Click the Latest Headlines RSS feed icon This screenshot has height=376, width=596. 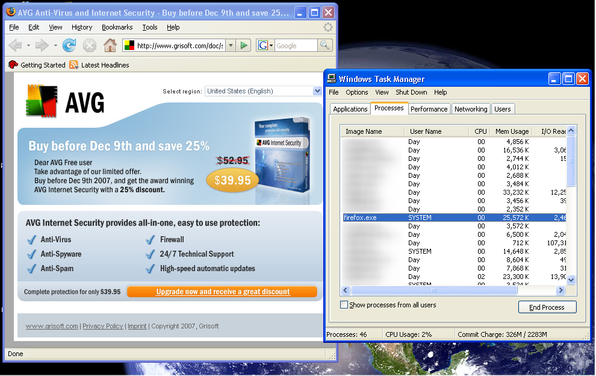[x=73, y=64]
